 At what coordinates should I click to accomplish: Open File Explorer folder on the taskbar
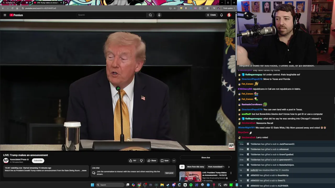pos(162,185)
